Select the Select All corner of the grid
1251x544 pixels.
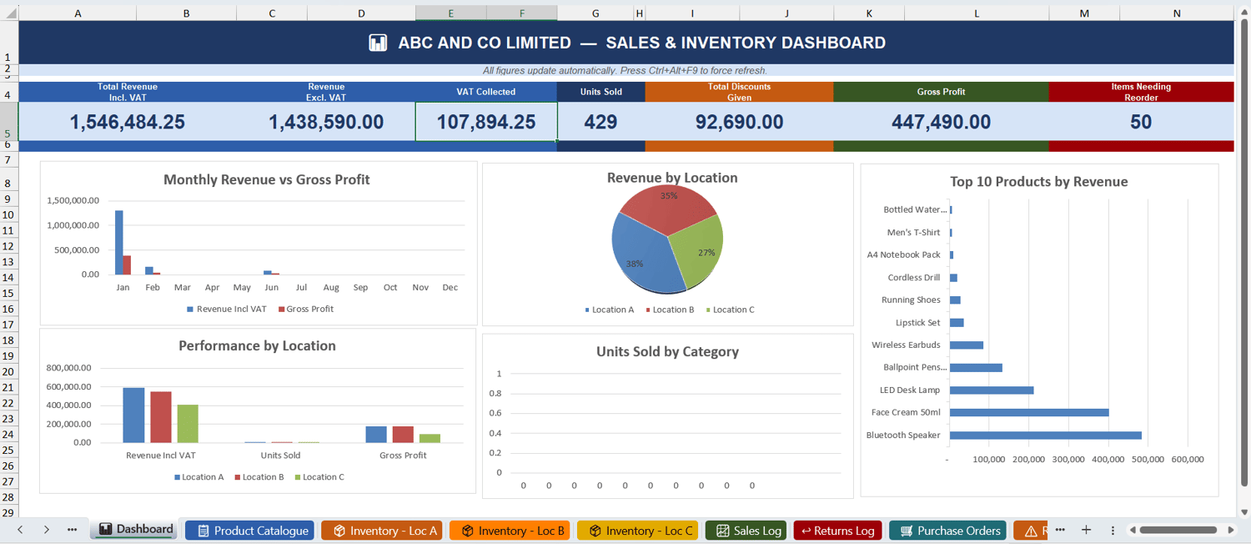[x=9, y=13]
